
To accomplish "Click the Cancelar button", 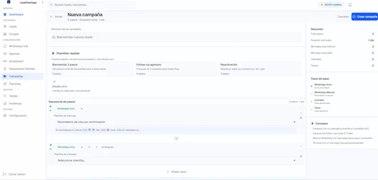I will 343,17.
